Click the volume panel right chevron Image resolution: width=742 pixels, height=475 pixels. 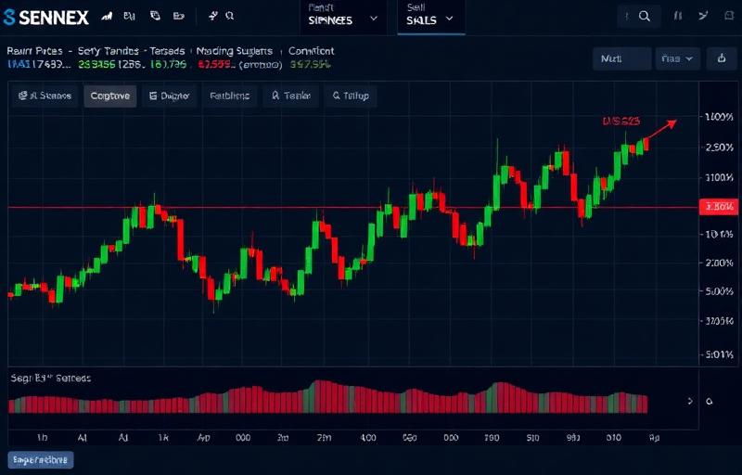click(690, 401)
